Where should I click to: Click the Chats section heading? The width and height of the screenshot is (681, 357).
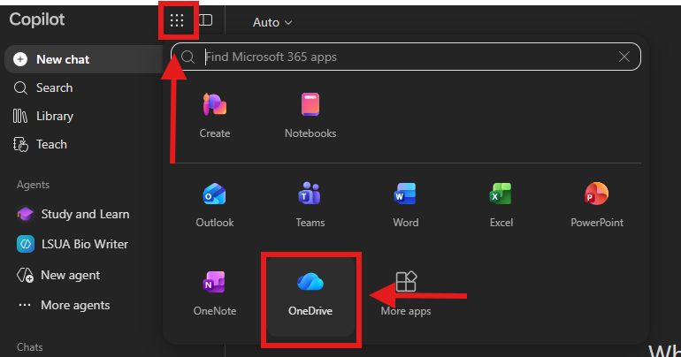[x=29, y=347]
